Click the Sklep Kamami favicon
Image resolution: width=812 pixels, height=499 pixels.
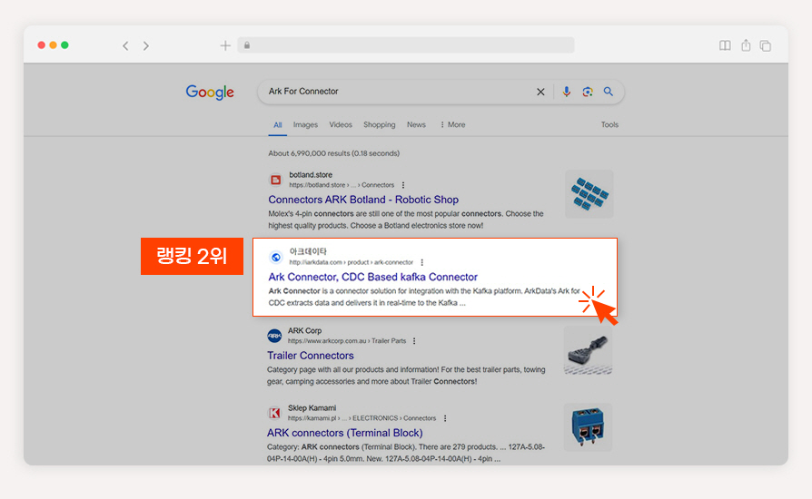[274, 413]
